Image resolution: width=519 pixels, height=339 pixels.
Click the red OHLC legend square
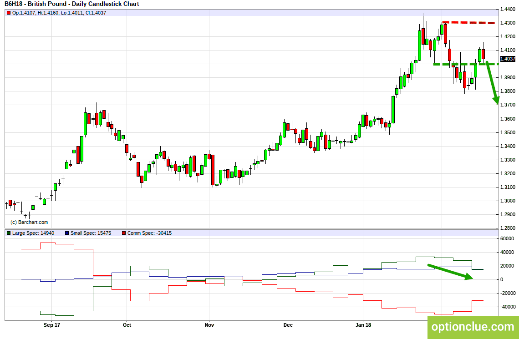pyautogui.click(x=9, y=13)
